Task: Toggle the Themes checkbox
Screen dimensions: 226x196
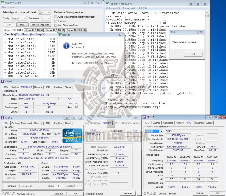Action: (x=56, y=21)
